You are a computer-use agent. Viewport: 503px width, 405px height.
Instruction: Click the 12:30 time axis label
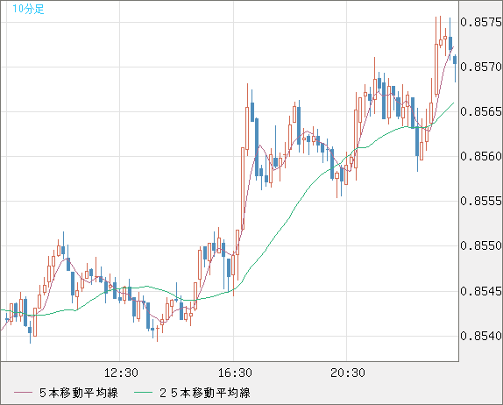[121, 373]
